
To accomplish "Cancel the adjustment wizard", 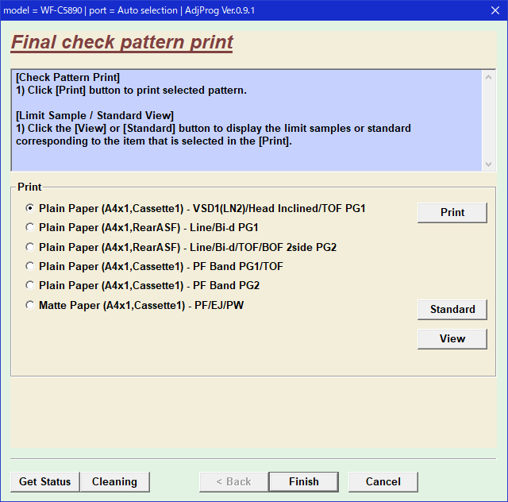I will pyautogui.click(x=383, y=482).
